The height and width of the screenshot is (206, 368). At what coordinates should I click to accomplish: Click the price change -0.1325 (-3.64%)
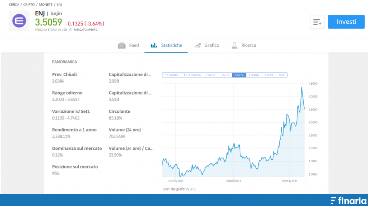pyautogui.click(x=85, y=24)
